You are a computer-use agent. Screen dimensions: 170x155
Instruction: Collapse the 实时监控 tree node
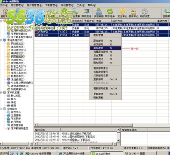1,109
